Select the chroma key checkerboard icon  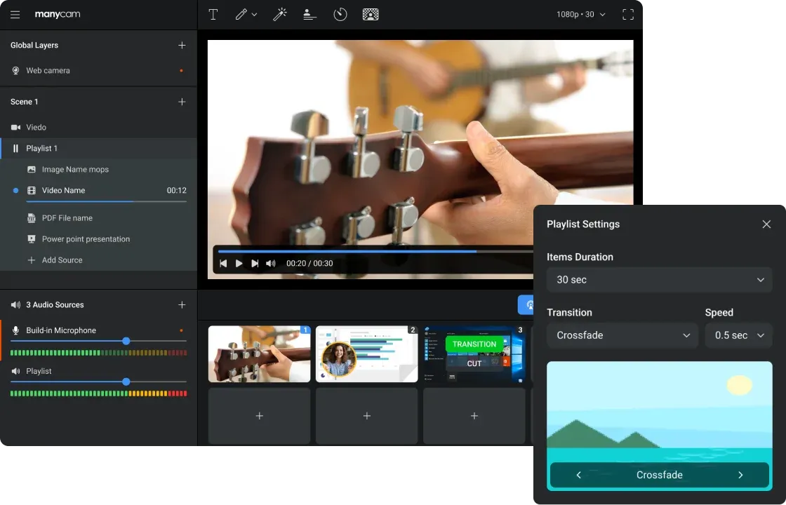click(x=371, y=15)
